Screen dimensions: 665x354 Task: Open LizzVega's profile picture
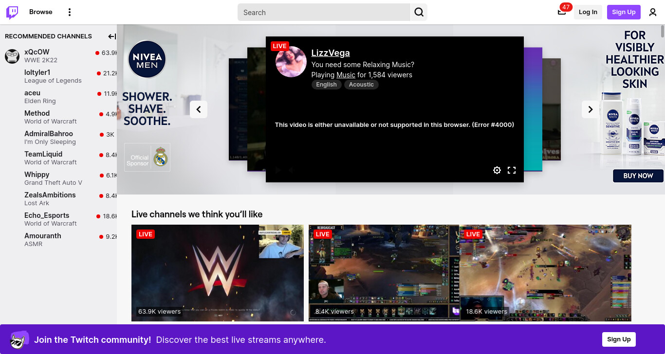[291, 62]
